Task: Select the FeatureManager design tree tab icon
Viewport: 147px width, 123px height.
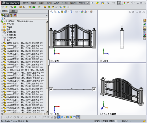Action: (2, 15)
